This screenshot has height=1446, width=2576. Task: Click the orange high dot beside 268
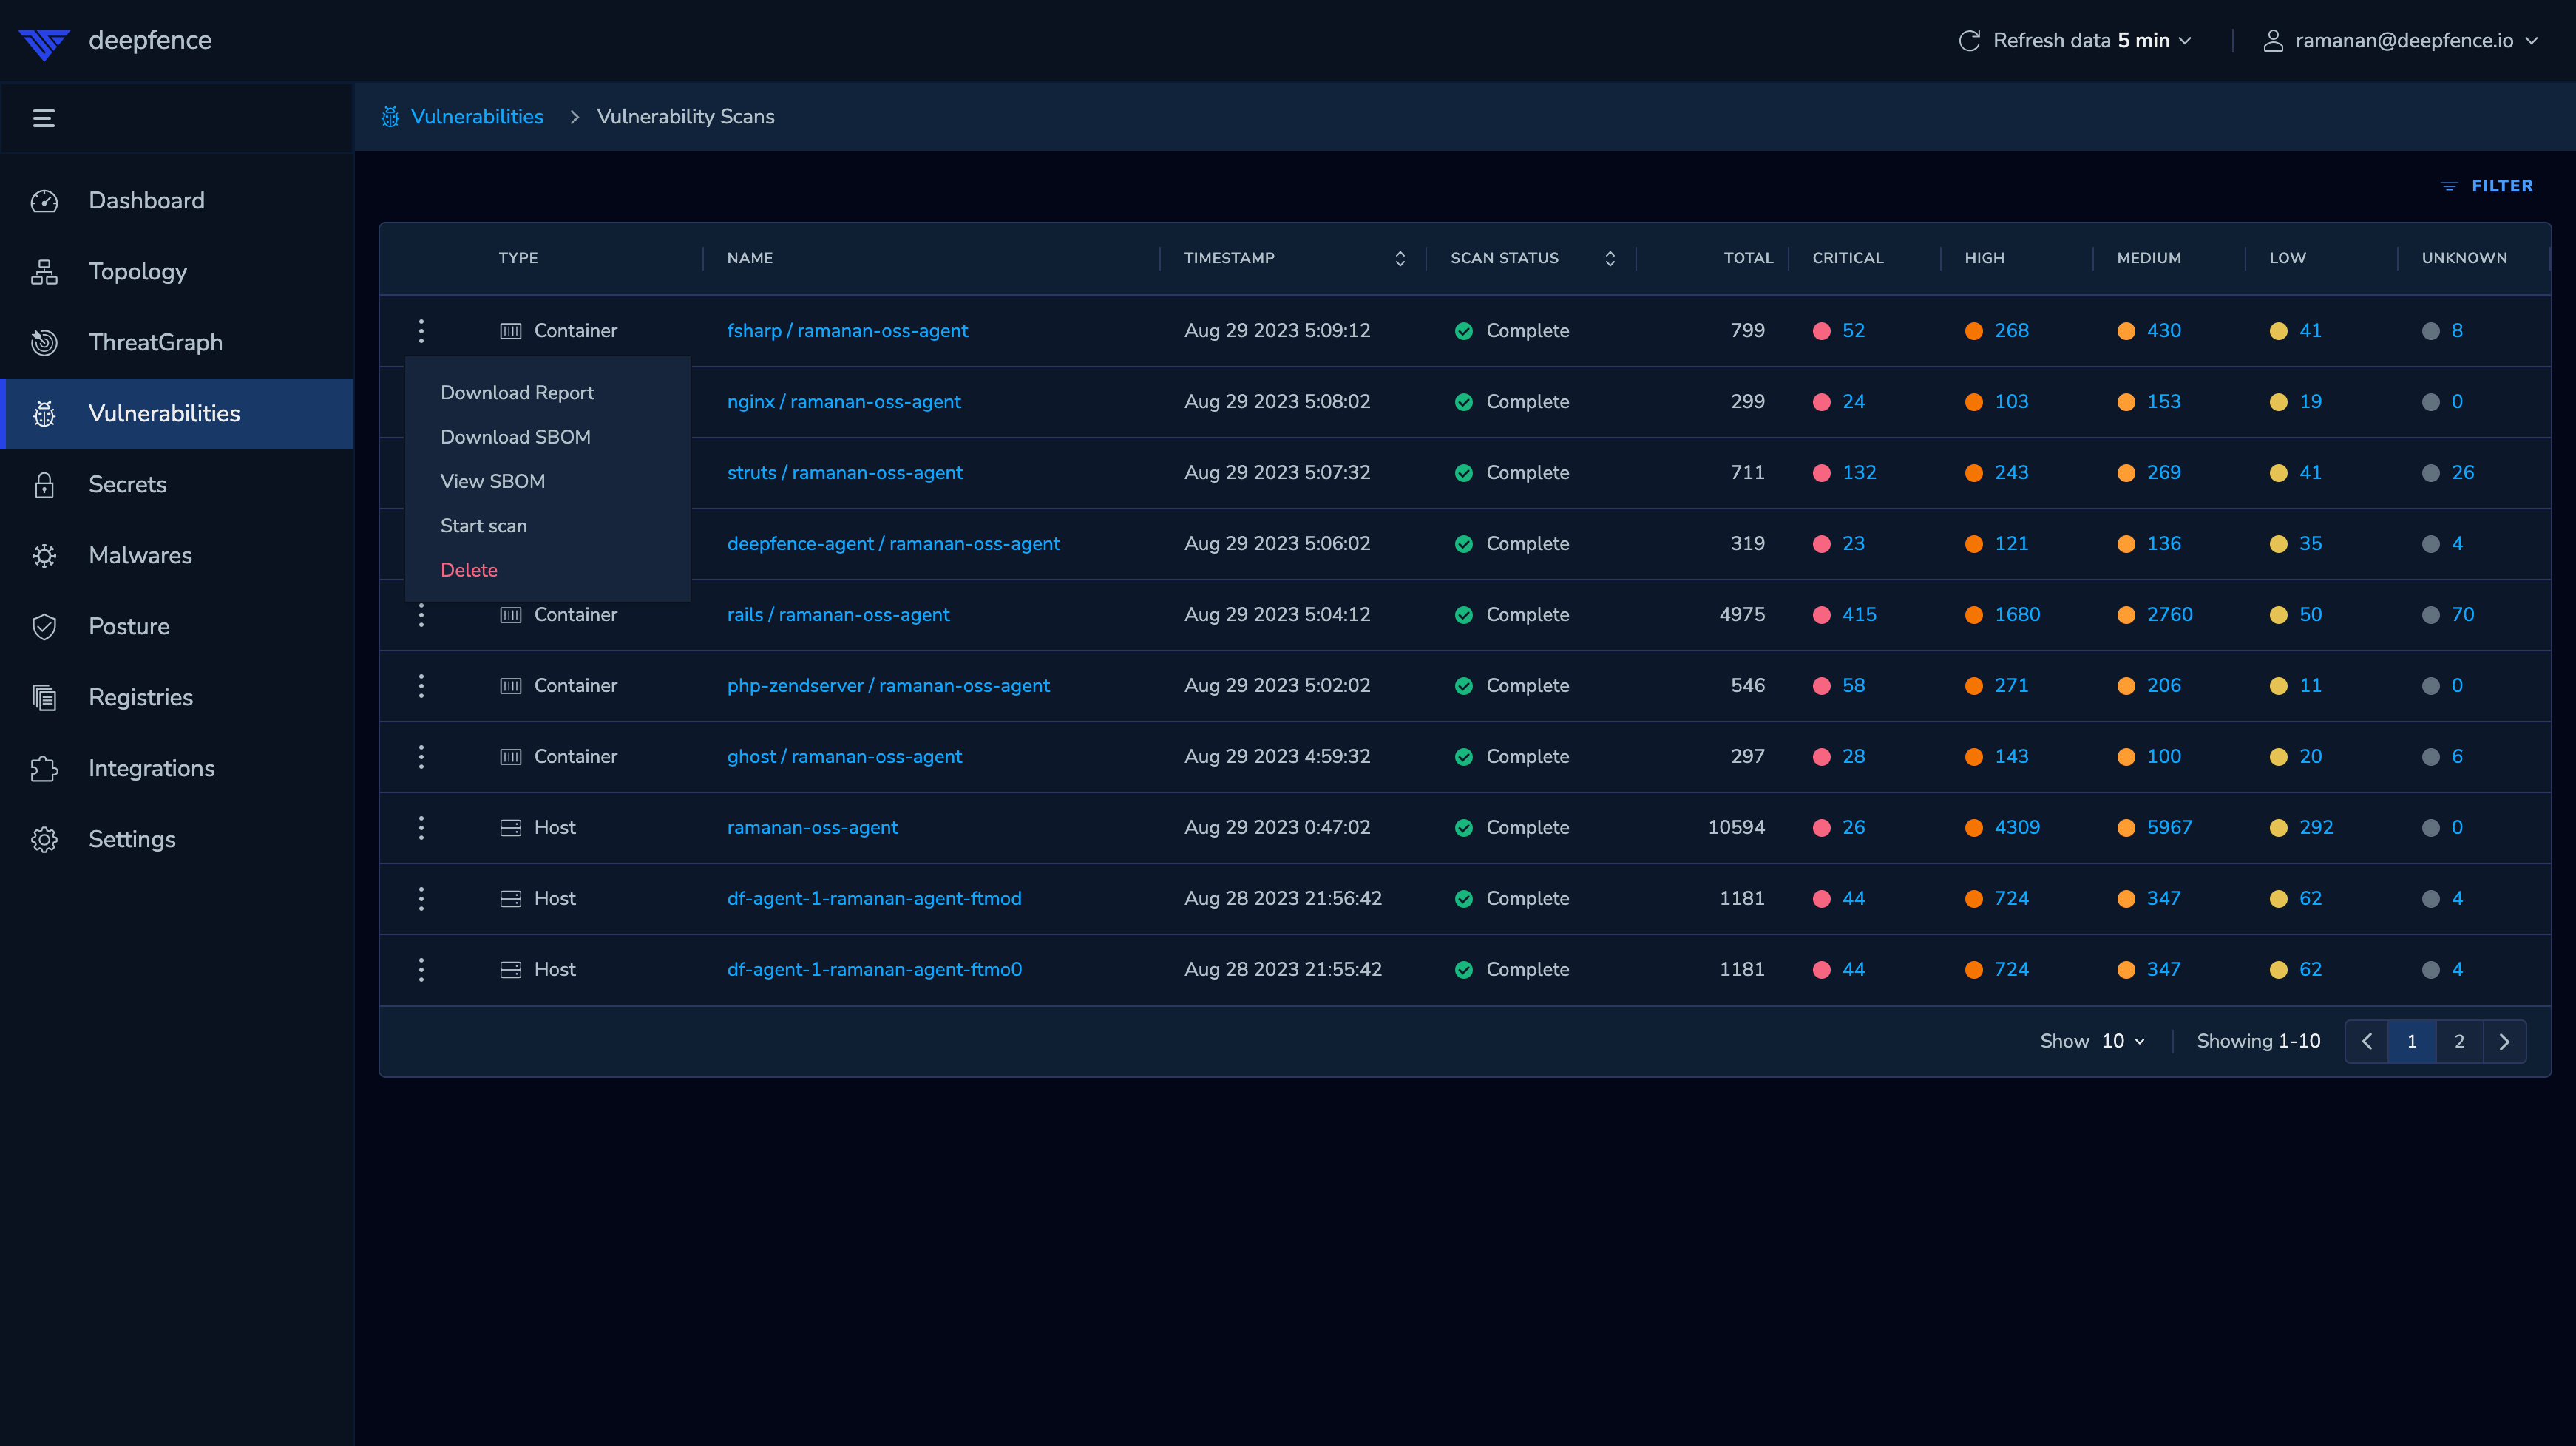point(1973,331)
